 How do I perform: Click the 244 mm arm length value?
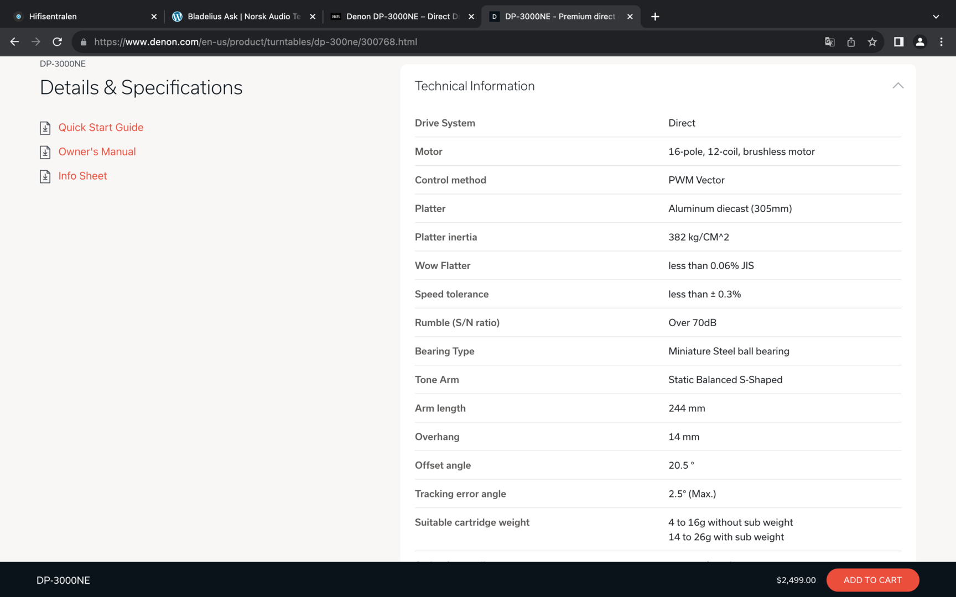point(687,409)
